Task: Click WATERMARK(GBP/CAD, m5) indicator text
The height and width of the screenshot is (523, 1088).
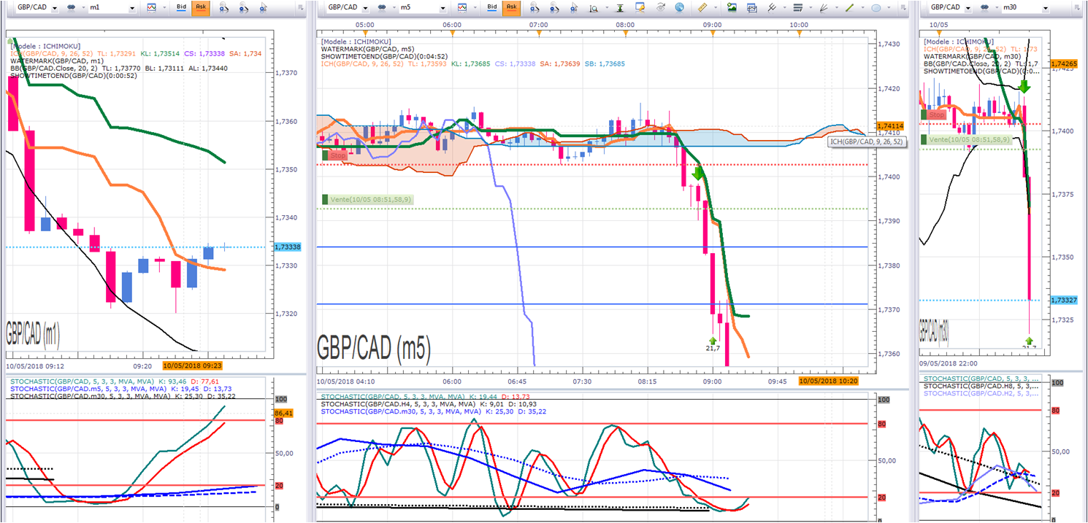Action: (x=369, y=49)
